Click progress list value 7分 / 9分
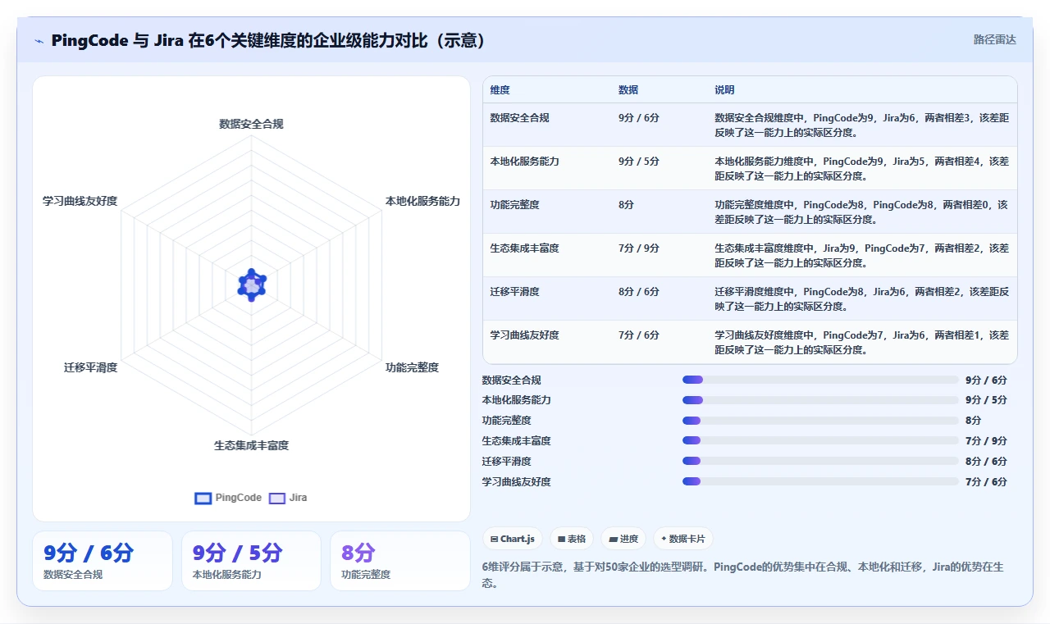Viewport: 1050px width, 624px height. pos(986,441)
